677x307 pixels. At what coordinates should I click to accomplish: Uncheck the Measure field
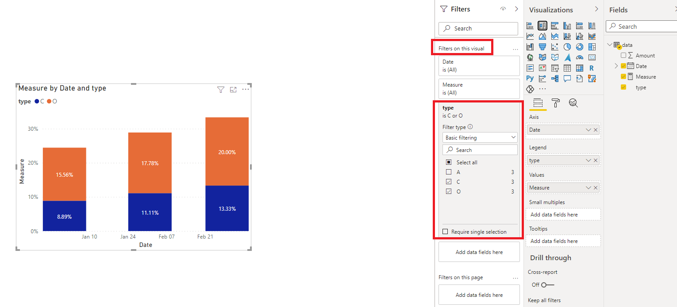(623, 76)
